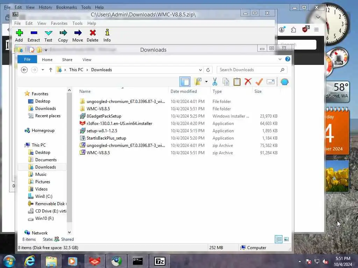Screen dimensions: 358x268
Task: Open the quick access toolbar customize dropdown
Action: [x=46, y=50]
